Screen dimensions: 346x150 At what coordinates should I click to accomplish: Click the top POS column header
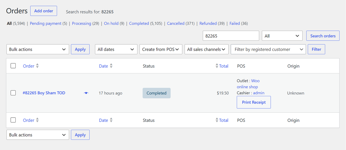click(x=241, y=66)
